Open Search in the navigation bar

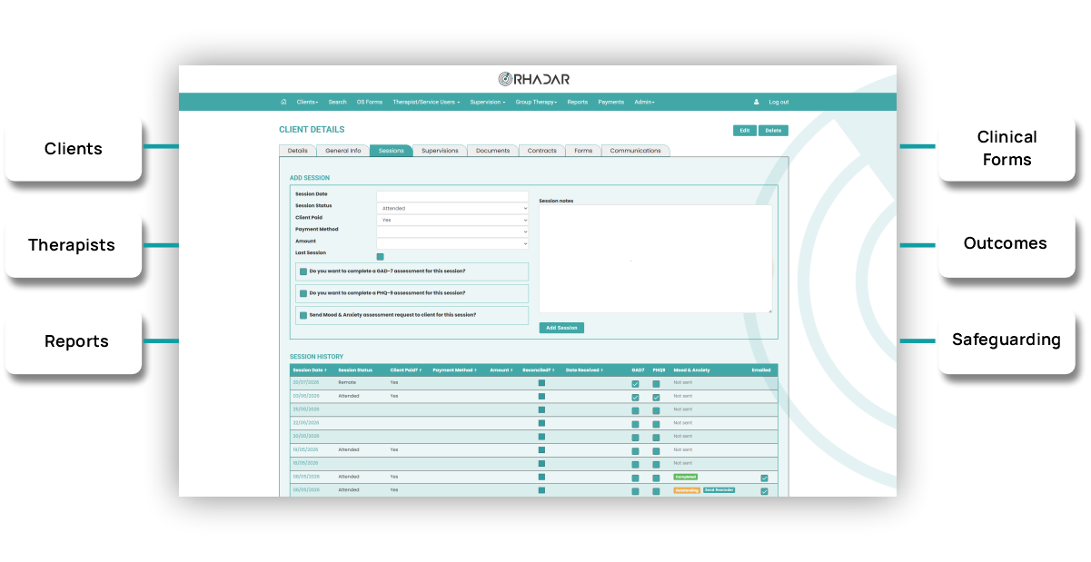pyautogui.click(x=337, y=102)
